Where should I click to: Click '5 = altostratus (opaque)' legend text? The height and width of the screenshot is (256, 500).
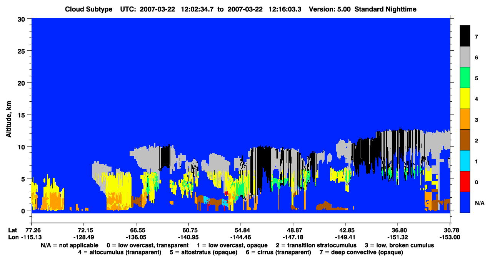click(203, 252)
